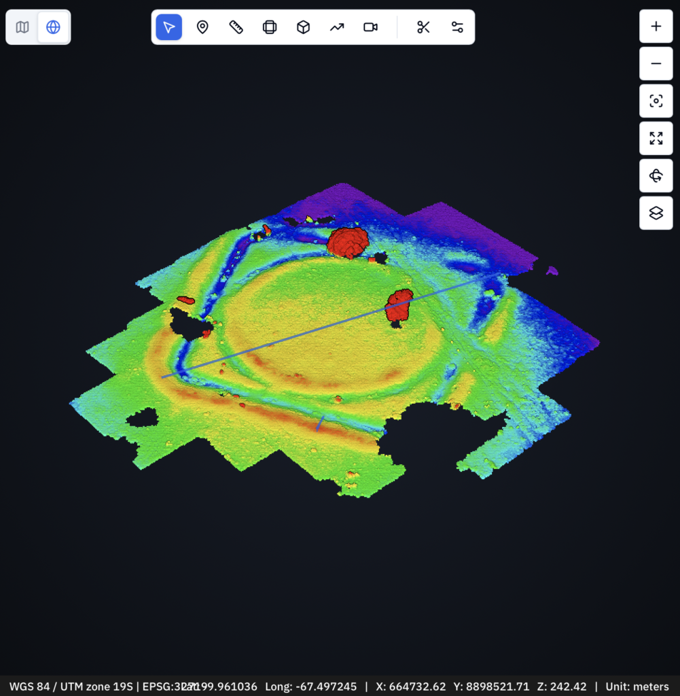Recenter the view with the focus button
This screenshot has width=680, height=696.
tap(656, 101)
